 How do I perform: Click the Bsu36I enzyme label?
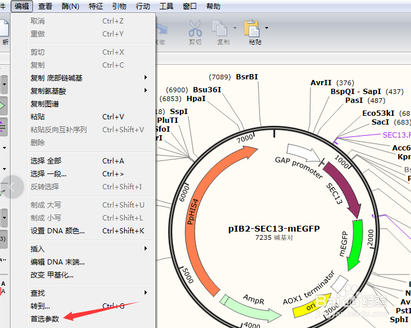pos(207,89)
